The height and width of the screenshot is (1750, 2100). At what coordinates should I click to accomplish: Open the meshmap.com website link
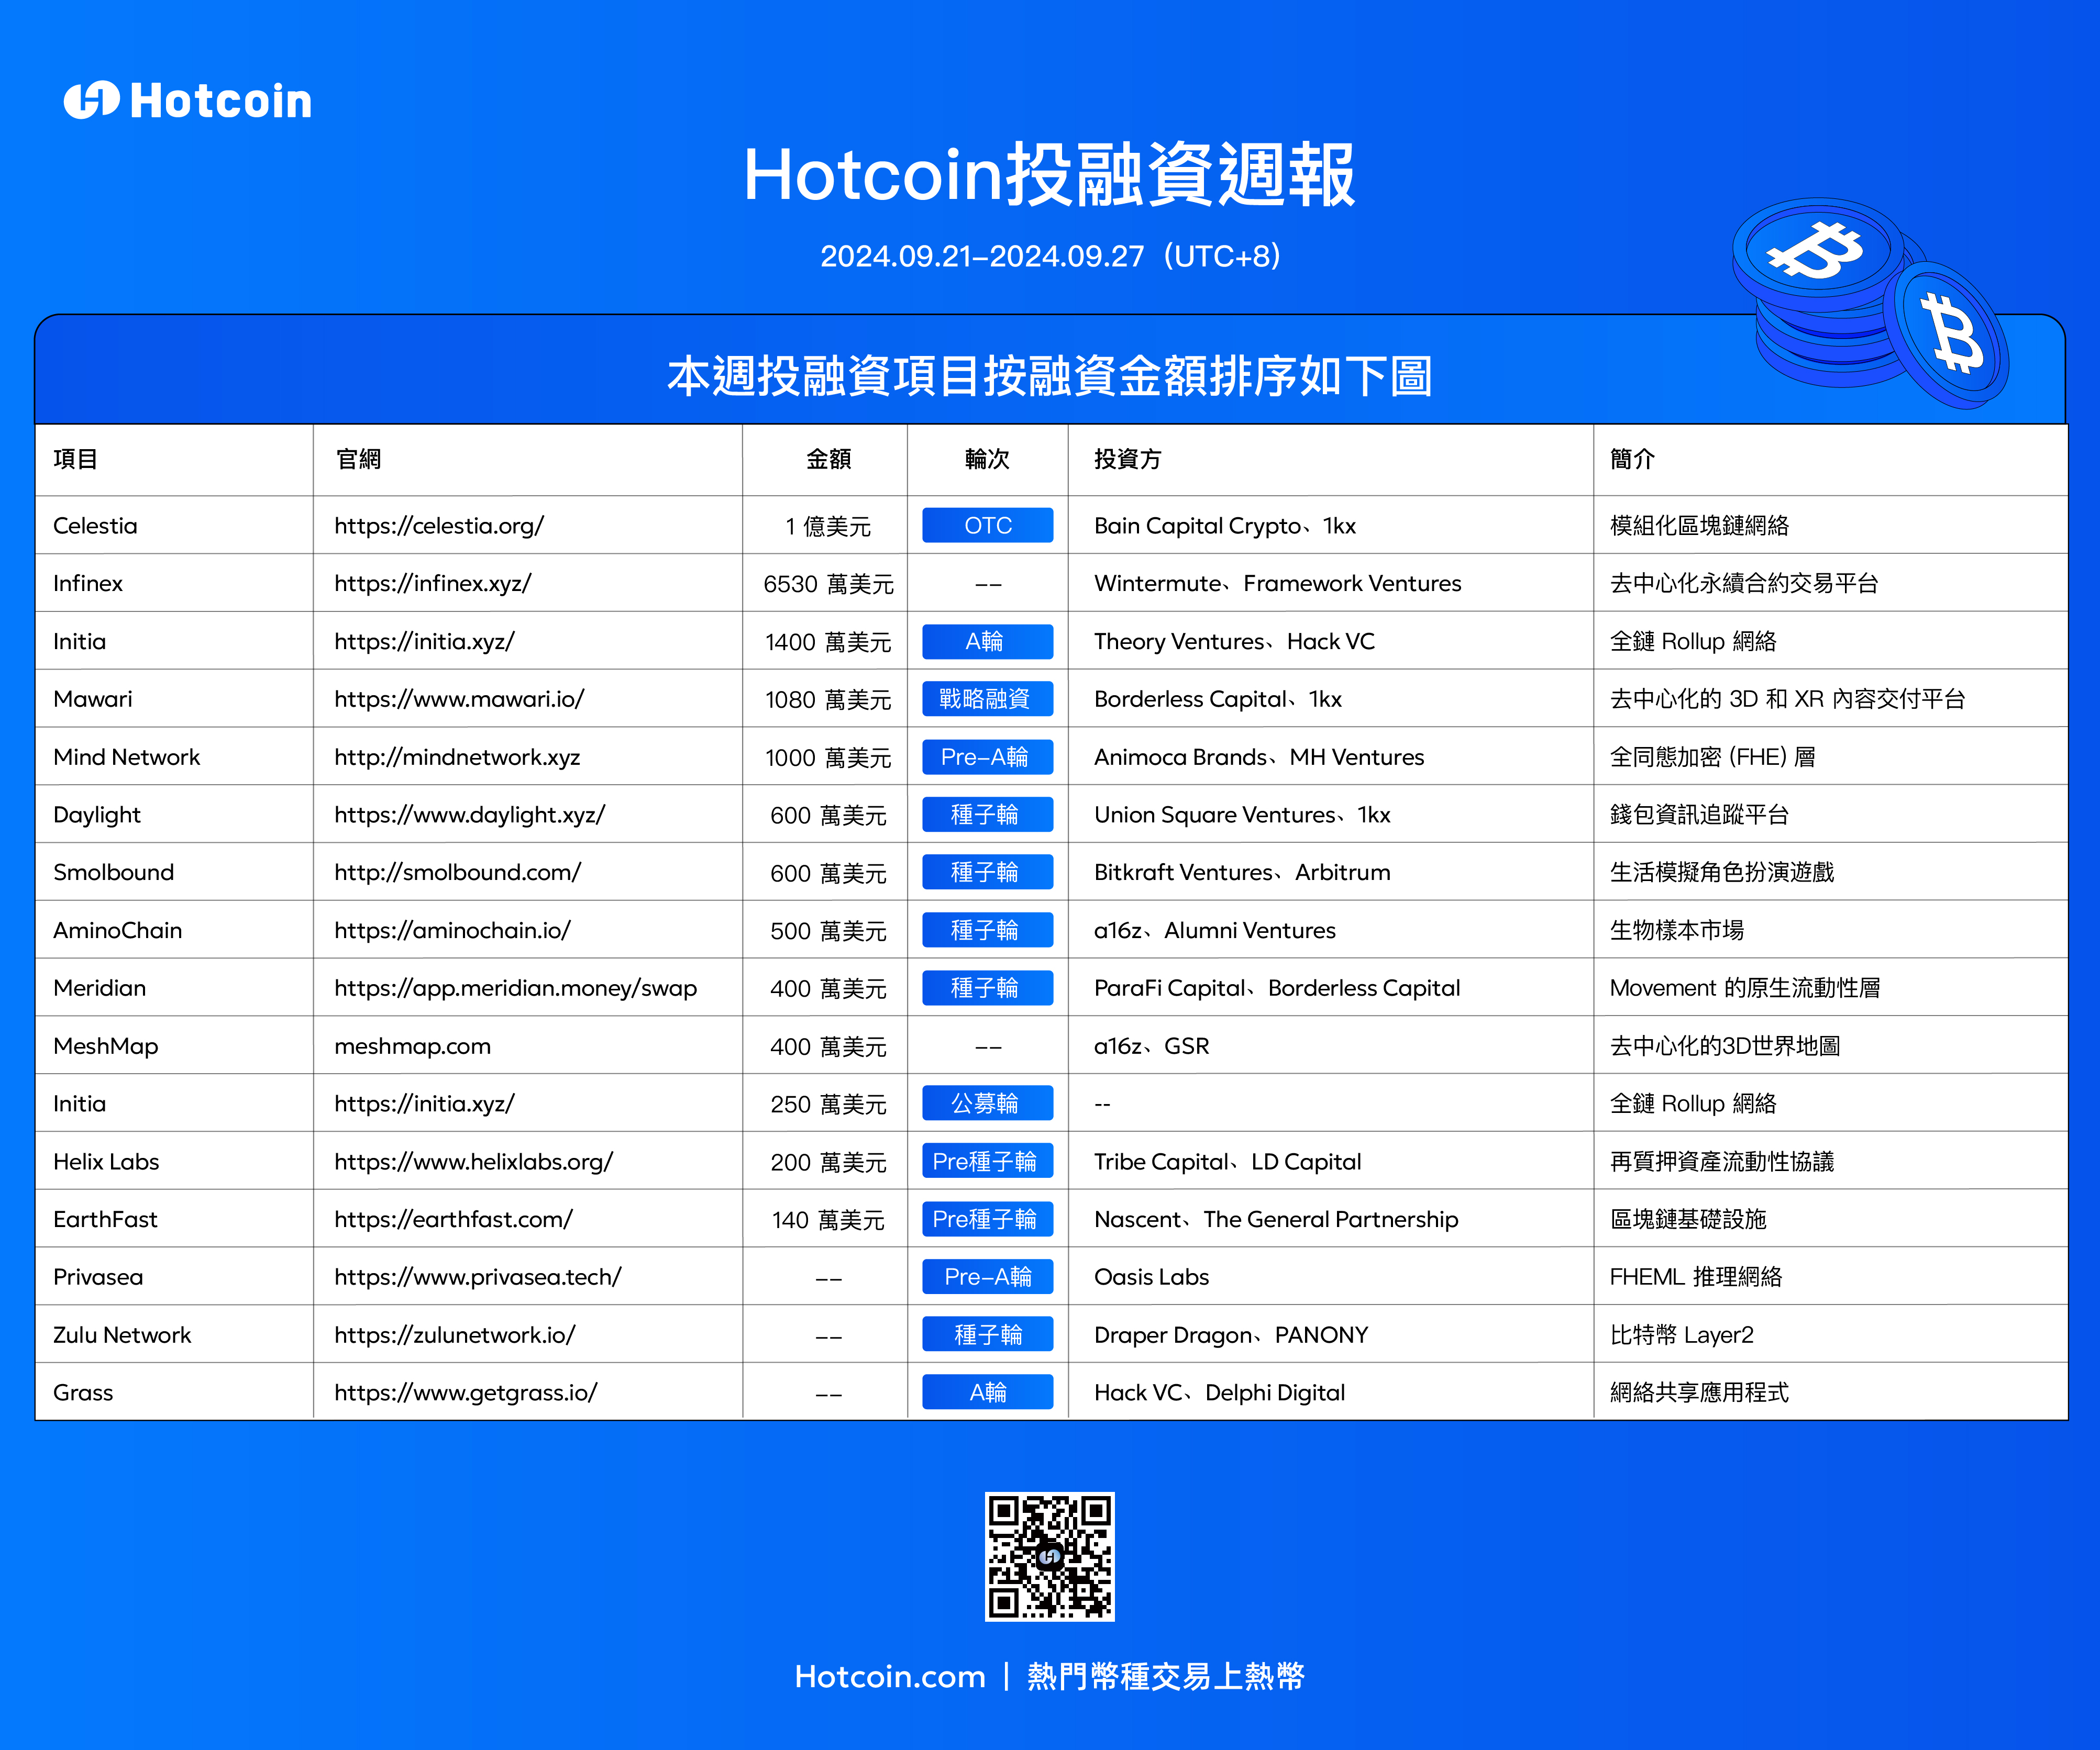(412, 1046)
